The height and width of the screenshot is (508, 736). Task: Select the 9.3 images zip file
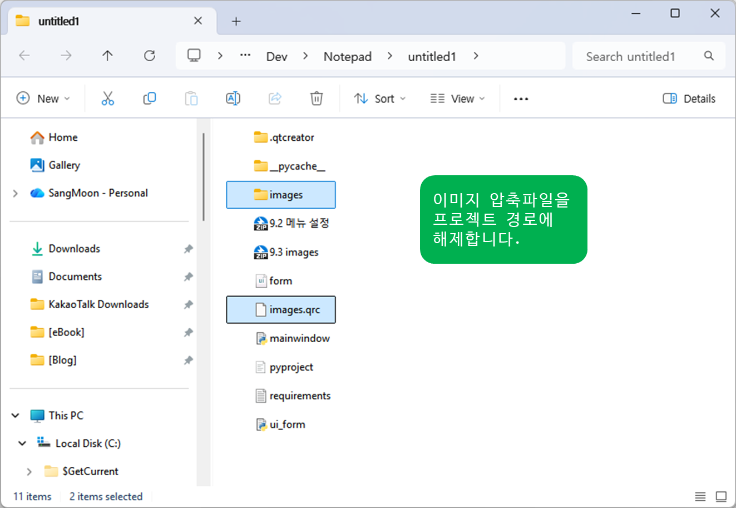pyautogui.click(x=287, y=252)
